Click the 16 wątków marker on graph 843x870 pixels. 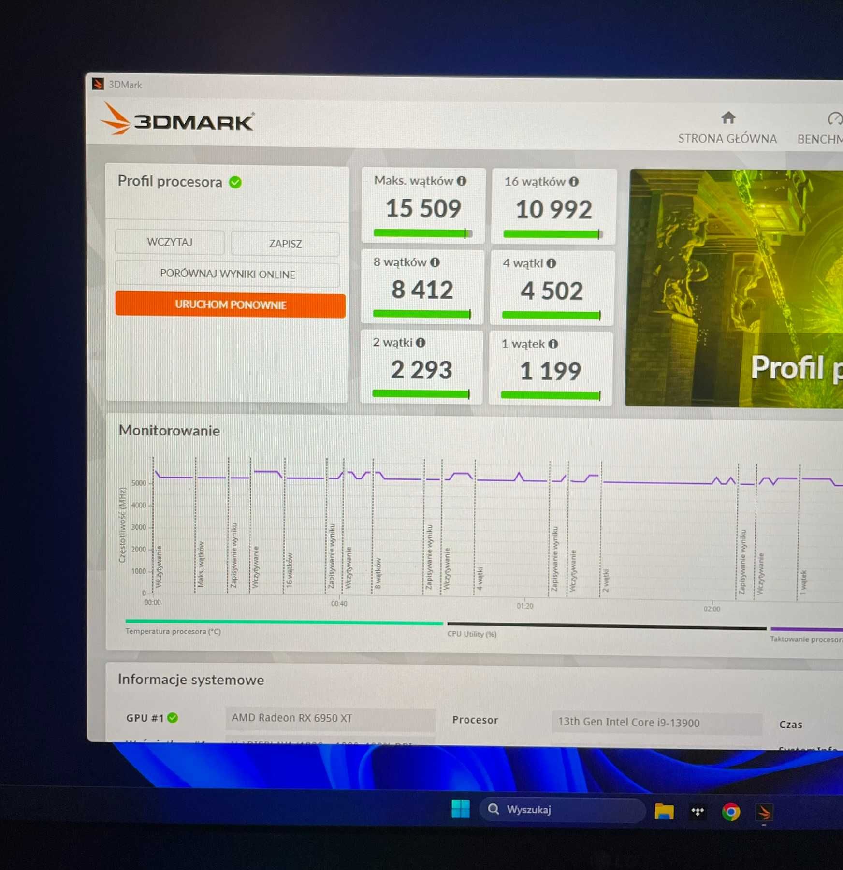coord(289,570)
